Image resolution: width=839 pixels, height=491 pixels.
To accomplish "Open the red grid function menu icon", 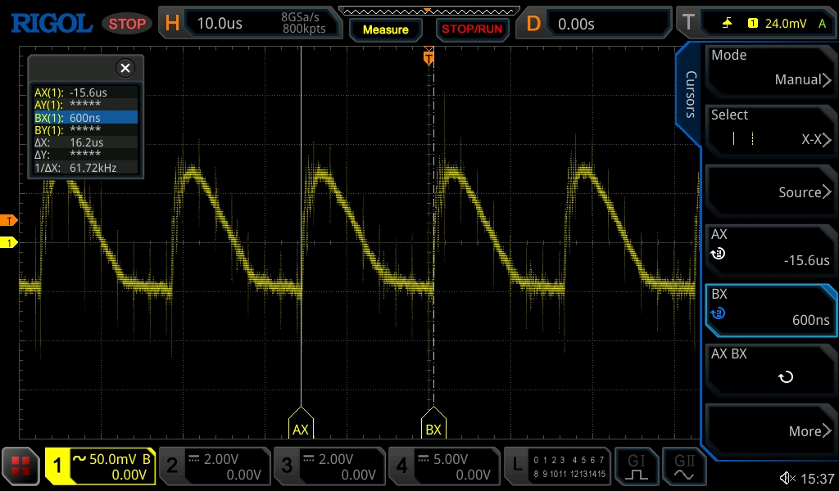I will [x=20, y=466].
